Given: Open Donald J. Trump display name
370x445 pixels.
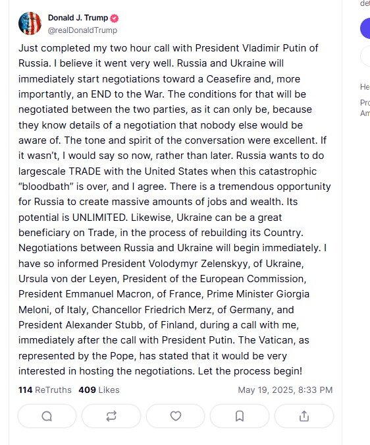Looking at the screenshot, I should [x=78, y=18].
